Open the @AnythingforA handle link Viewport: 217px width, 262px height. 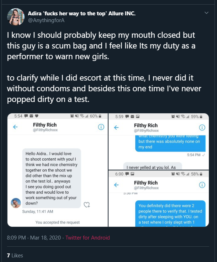[x=46, y=20]
